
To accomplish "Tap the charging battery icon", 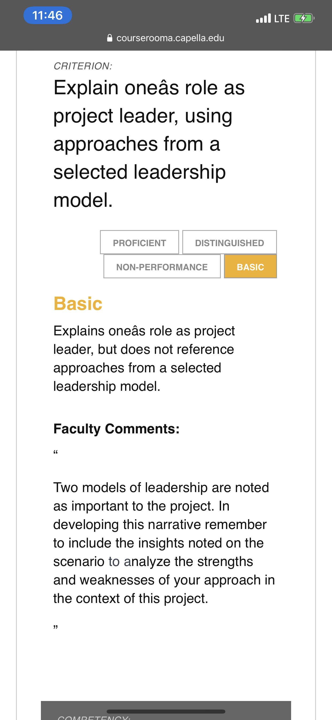I will (304, 18).
